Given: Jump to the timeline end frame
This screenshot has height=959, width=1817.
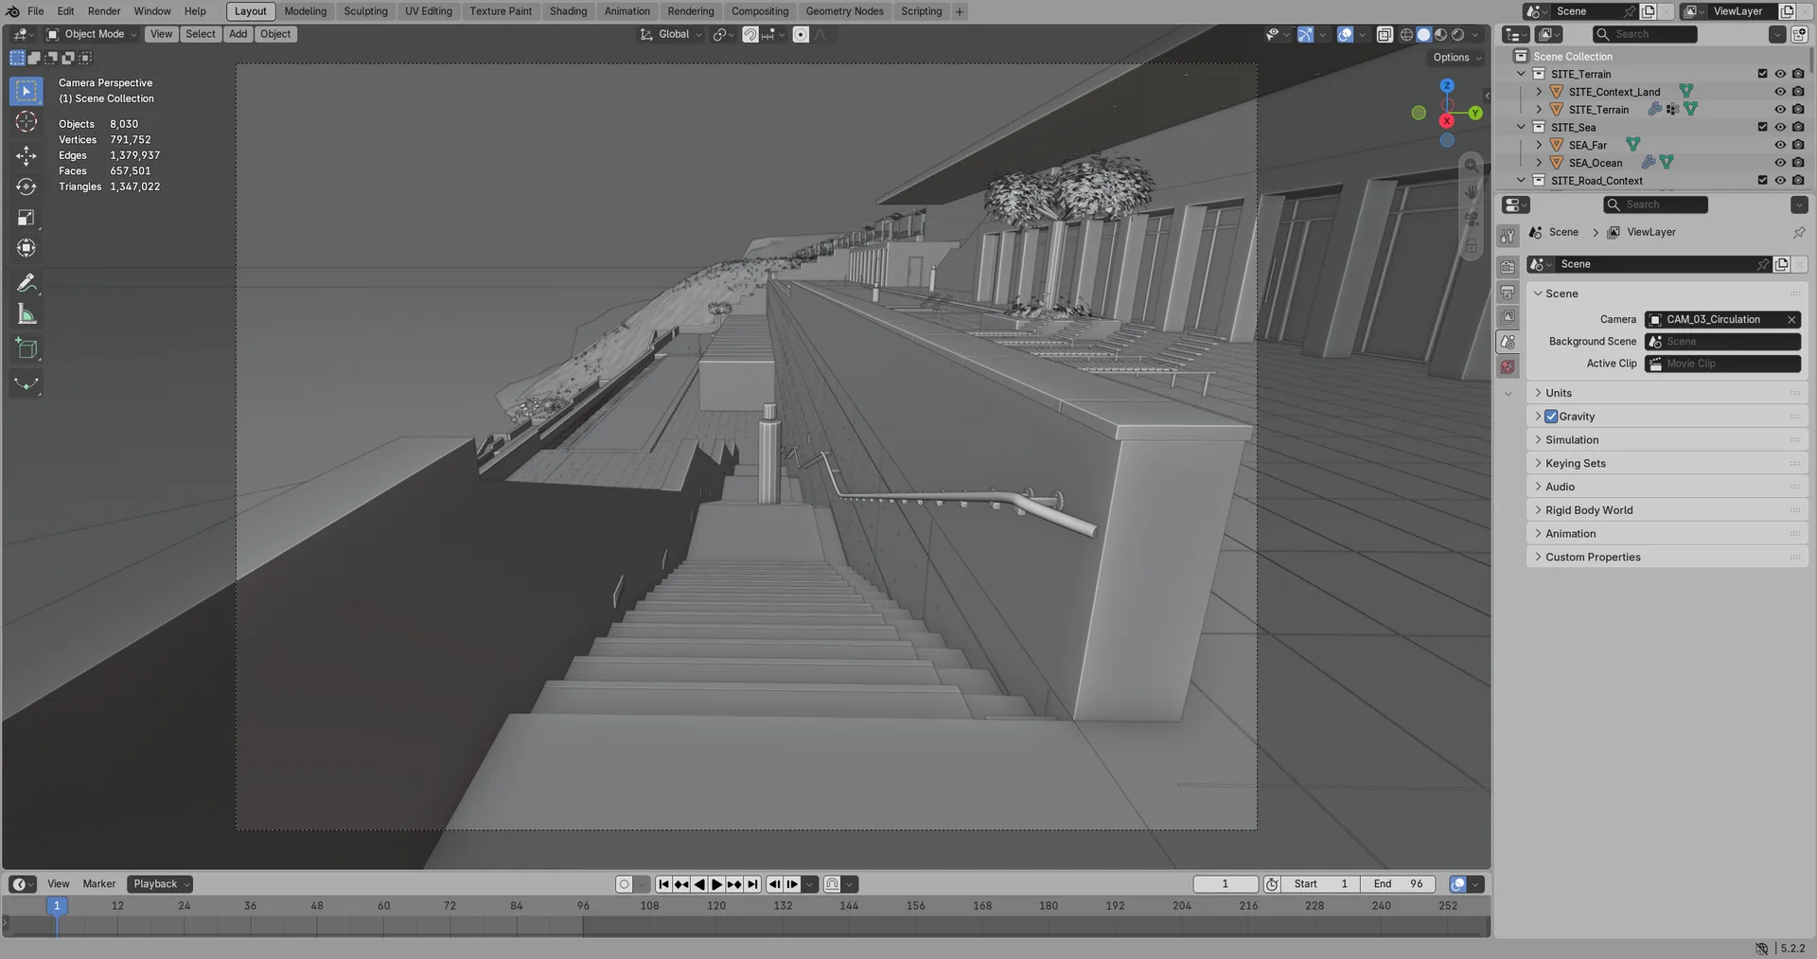Looking at the screenshot, I should pyautogui.click(x=752, y=884).
